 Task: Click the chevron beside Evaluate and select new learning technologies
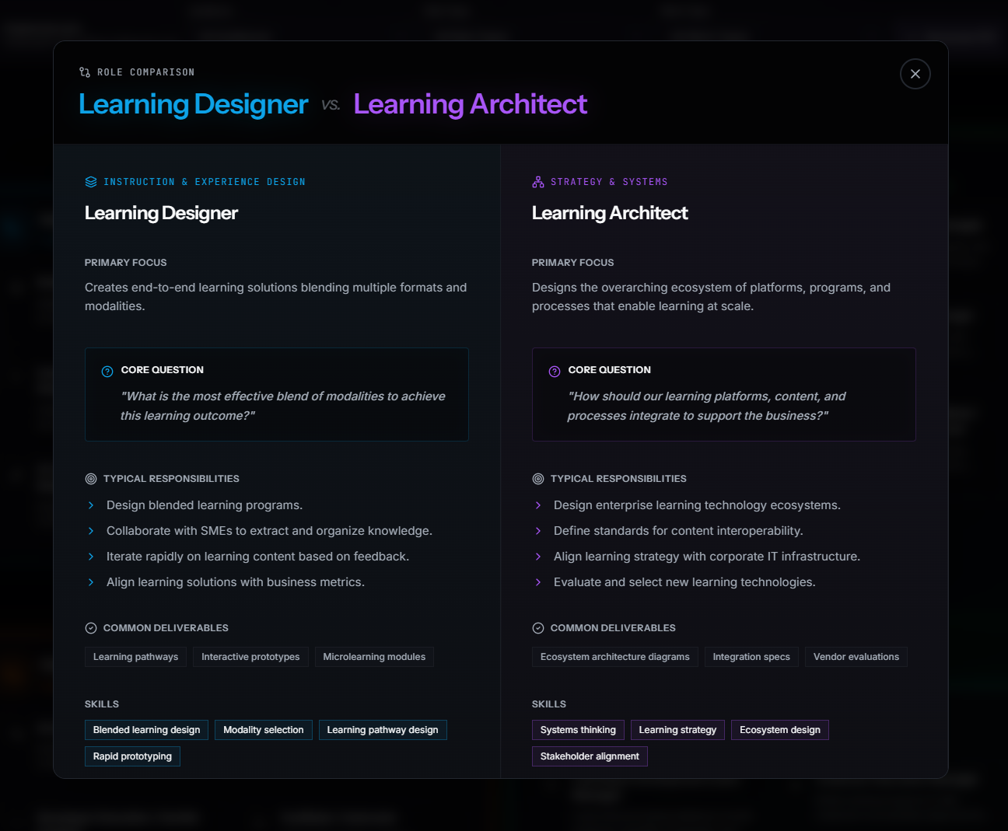(x=538, y=582)
